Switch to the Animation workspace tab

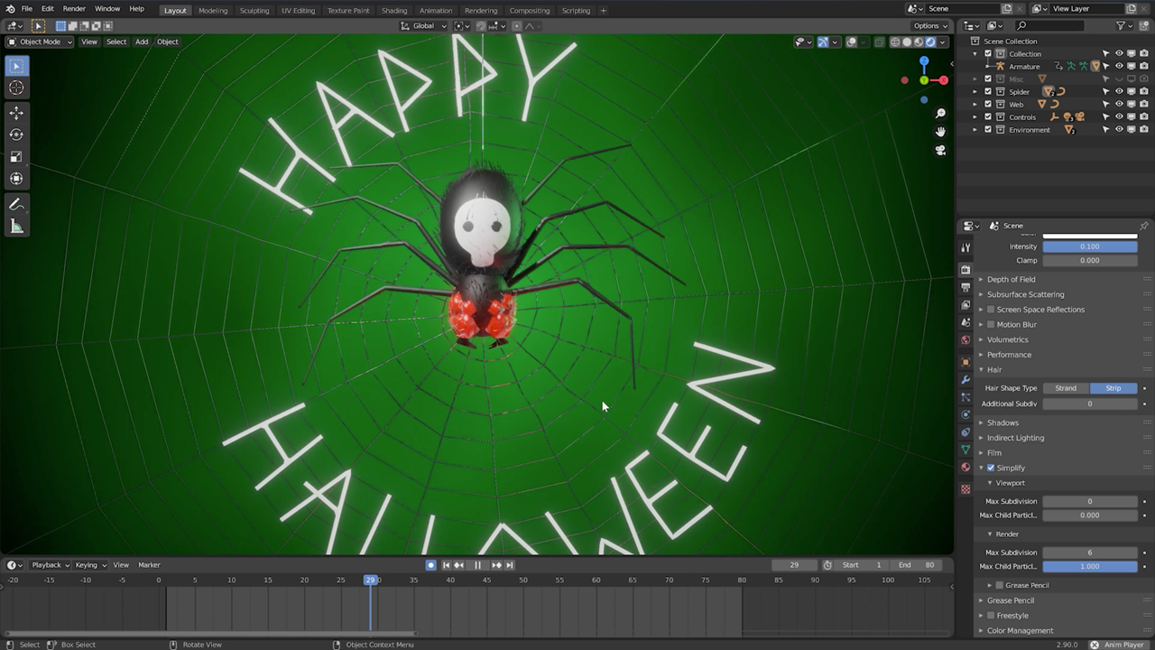(x=436, y=11)
